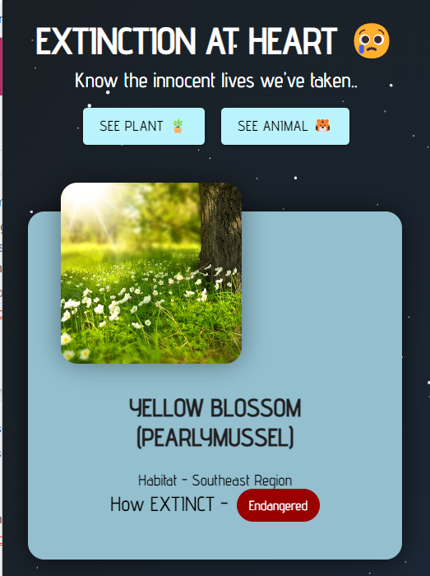The width and height of the screenshot is (430, 576).
Task: Click the tiger face emoji icon
Action: [322, 126]
